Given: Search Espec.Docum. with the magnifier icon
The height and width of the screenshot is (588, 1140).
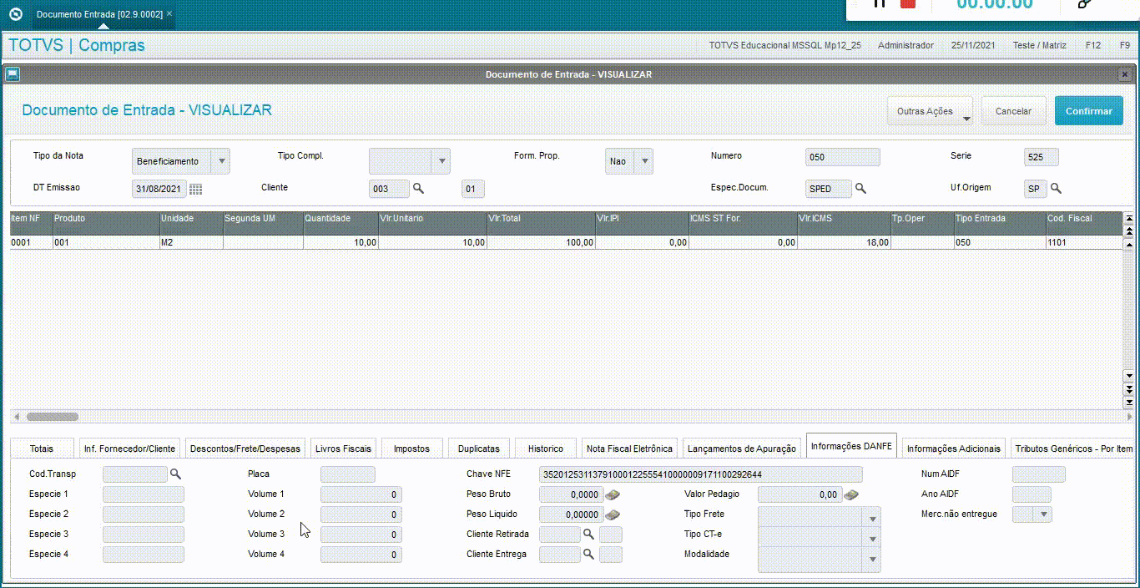Looking at the screenshot, I should pyautogui.click(x=860, y=189).
